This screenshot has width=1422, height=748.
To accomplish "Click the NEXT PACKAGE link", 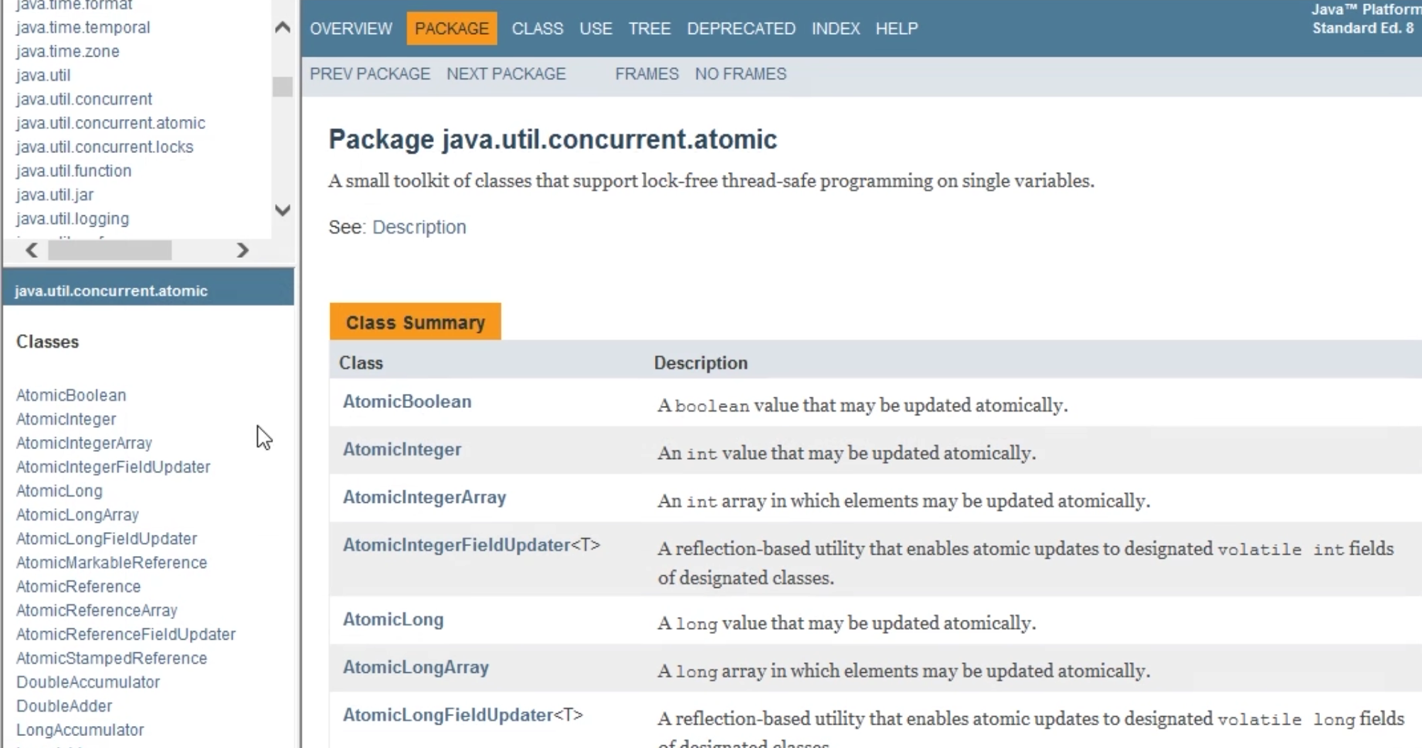I will coord(506,74).
